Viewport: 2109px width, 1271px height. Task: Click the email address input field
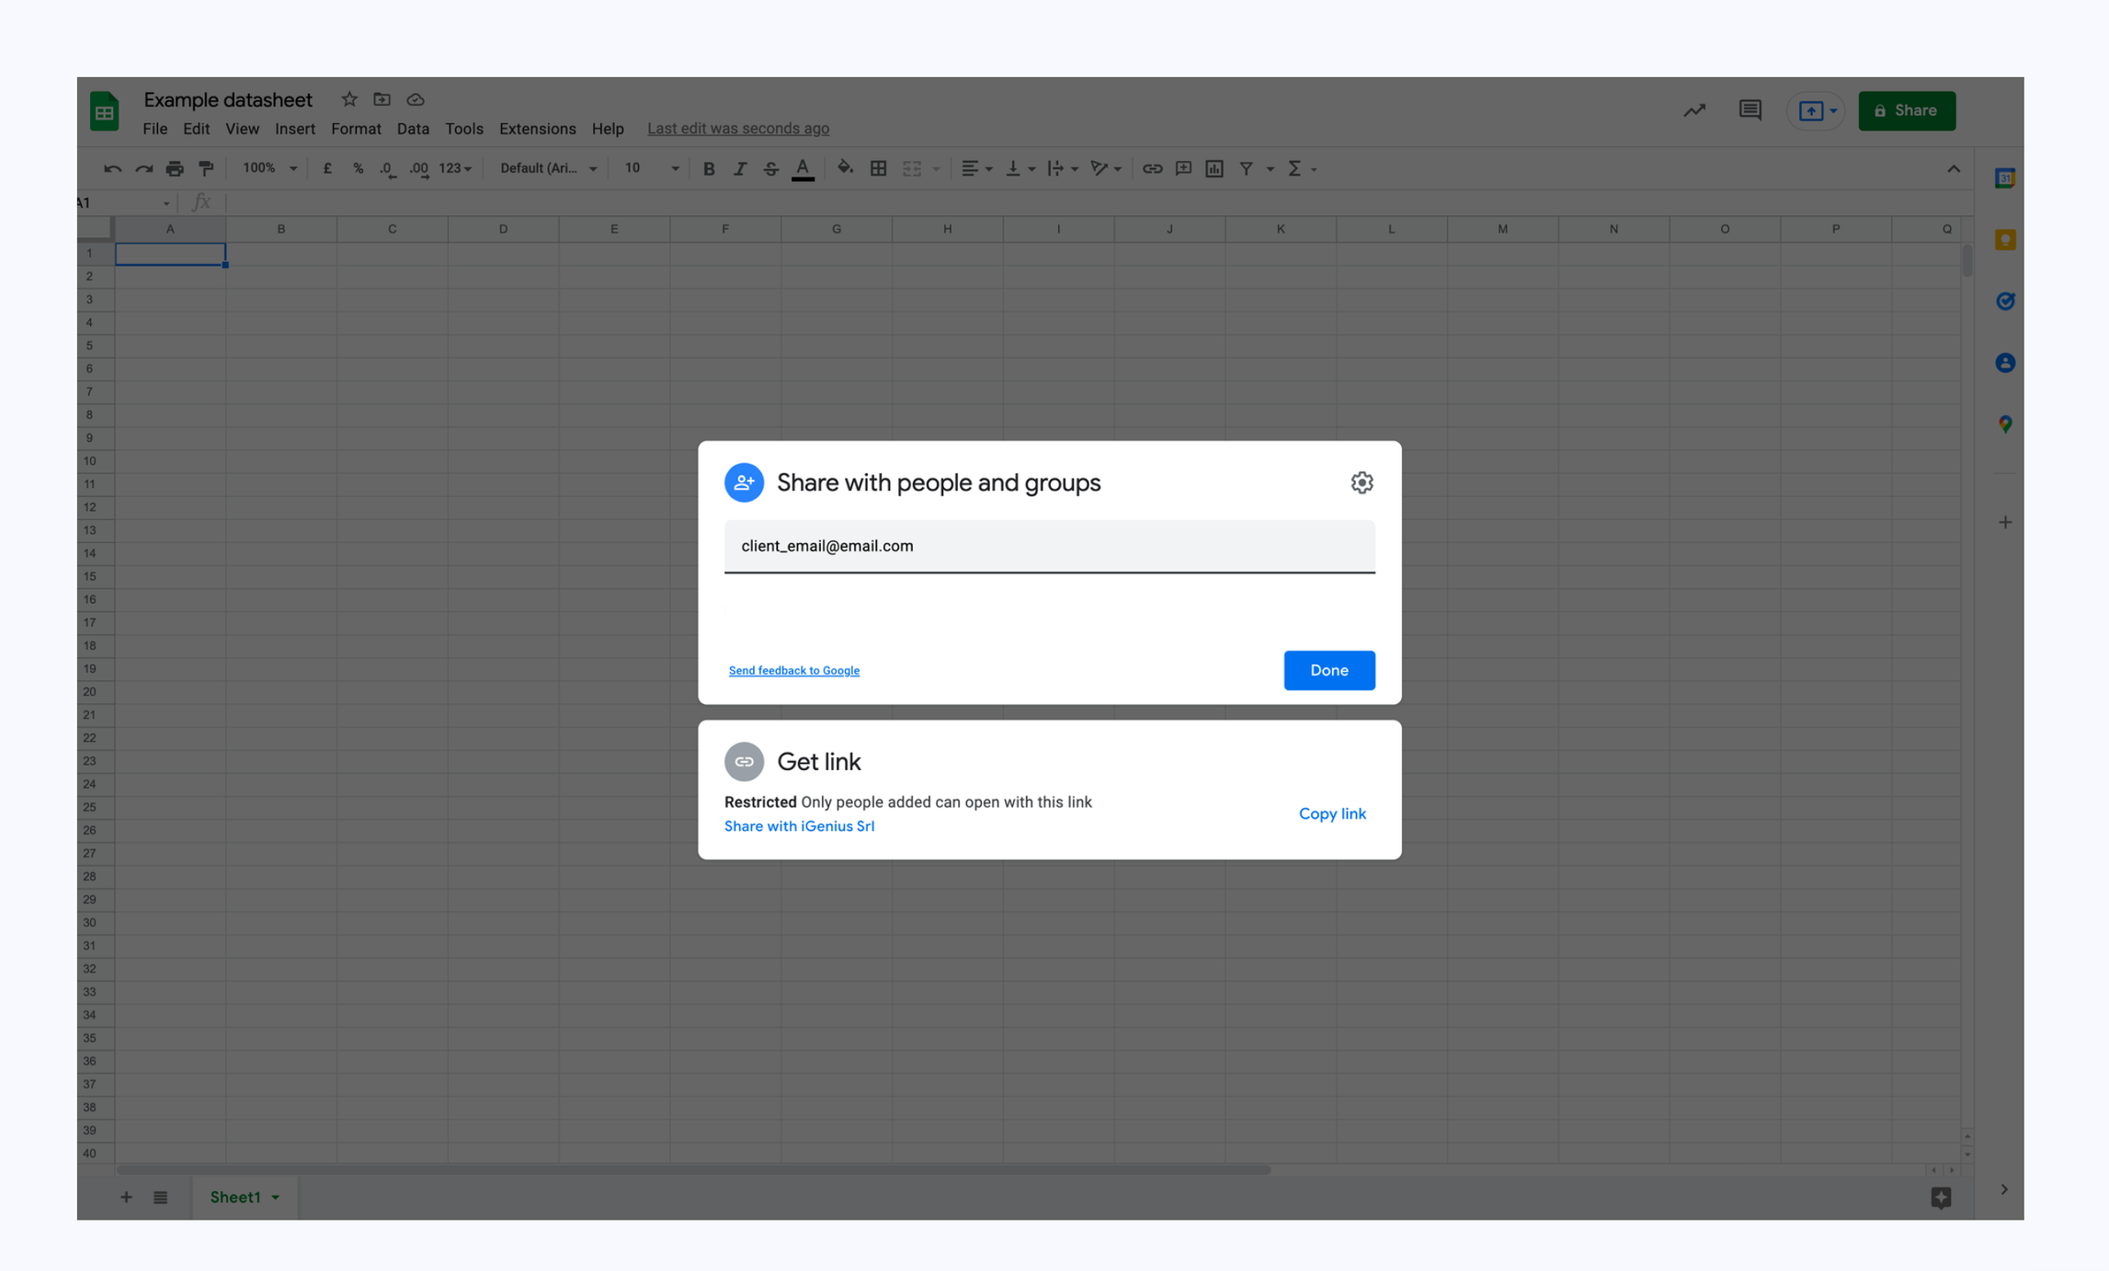tap(1048, 546)
